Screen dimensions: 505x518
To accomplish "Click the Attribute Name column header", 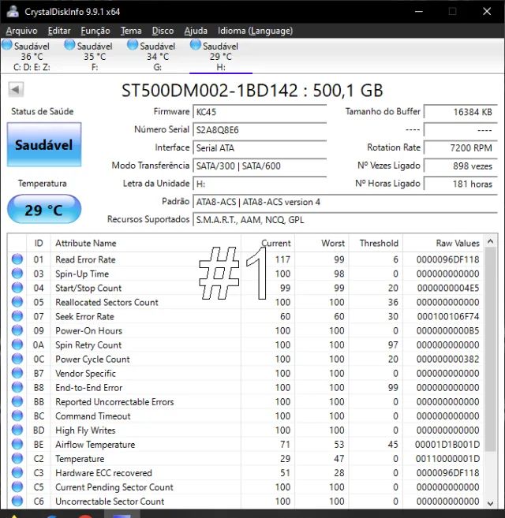I will pyautogui.click(x=146, y=243).
